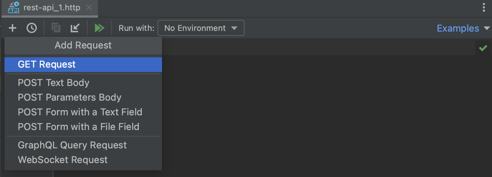Image resolution: width=492 pixels, height=177 pixels.
Task: Switch to the rest-api_1.http tab
Action: point(52,8)
